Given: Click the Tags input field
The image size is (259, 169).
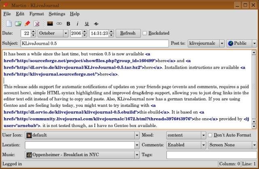Looking at the screenshot, I should pyautogui.click(x=212, y=155).
